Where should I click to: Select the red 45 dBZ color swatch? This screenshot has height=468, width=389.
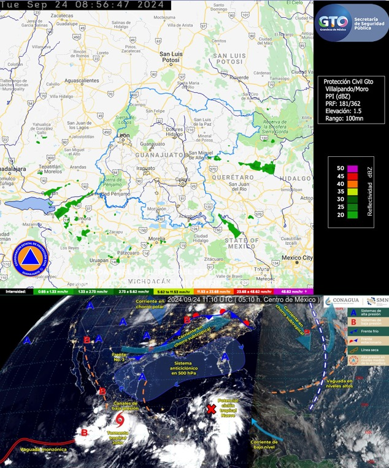pos(352,176)
